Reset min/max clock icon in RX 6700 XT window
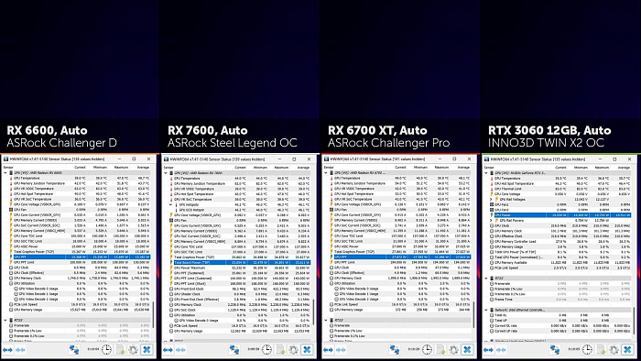This screenshot has height=361, width=641. [x=428, y=350]
